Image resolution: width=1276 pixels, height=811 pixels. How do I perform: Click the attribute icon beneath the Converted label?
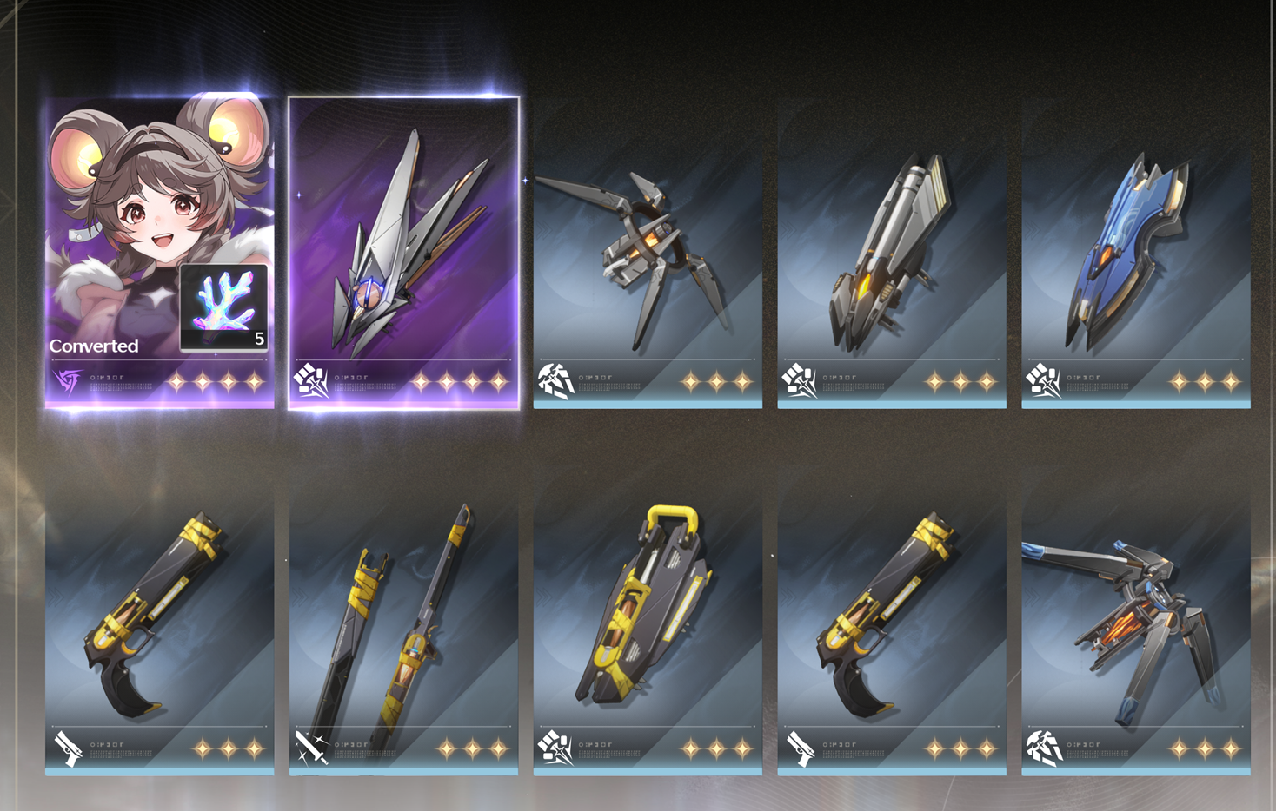[x=67, y=380]
